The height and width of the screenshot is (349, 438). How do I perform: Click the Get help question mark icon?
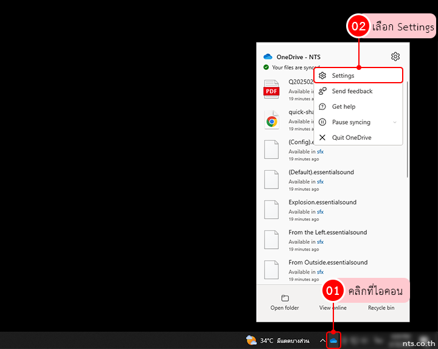coord(322,106)
